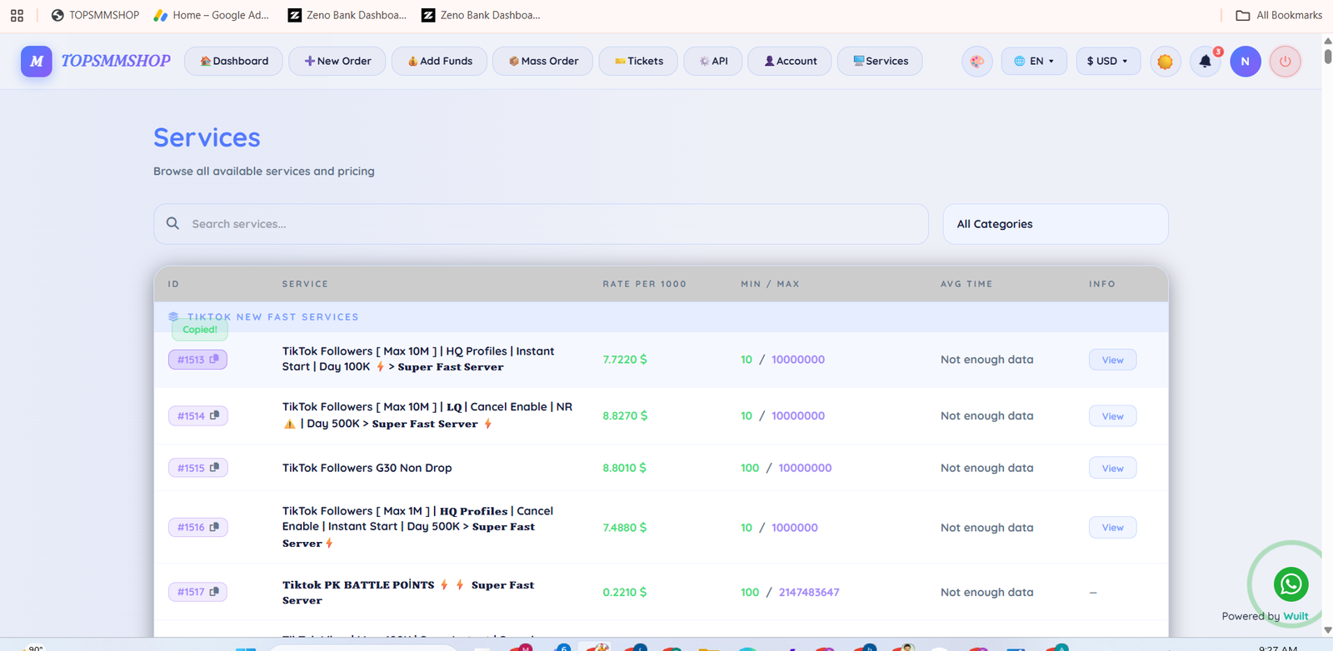Image resolution: width=1333 pixels, height=651 pixels.
Task: View info for service #1516
Action: (x=1112, y=527)
